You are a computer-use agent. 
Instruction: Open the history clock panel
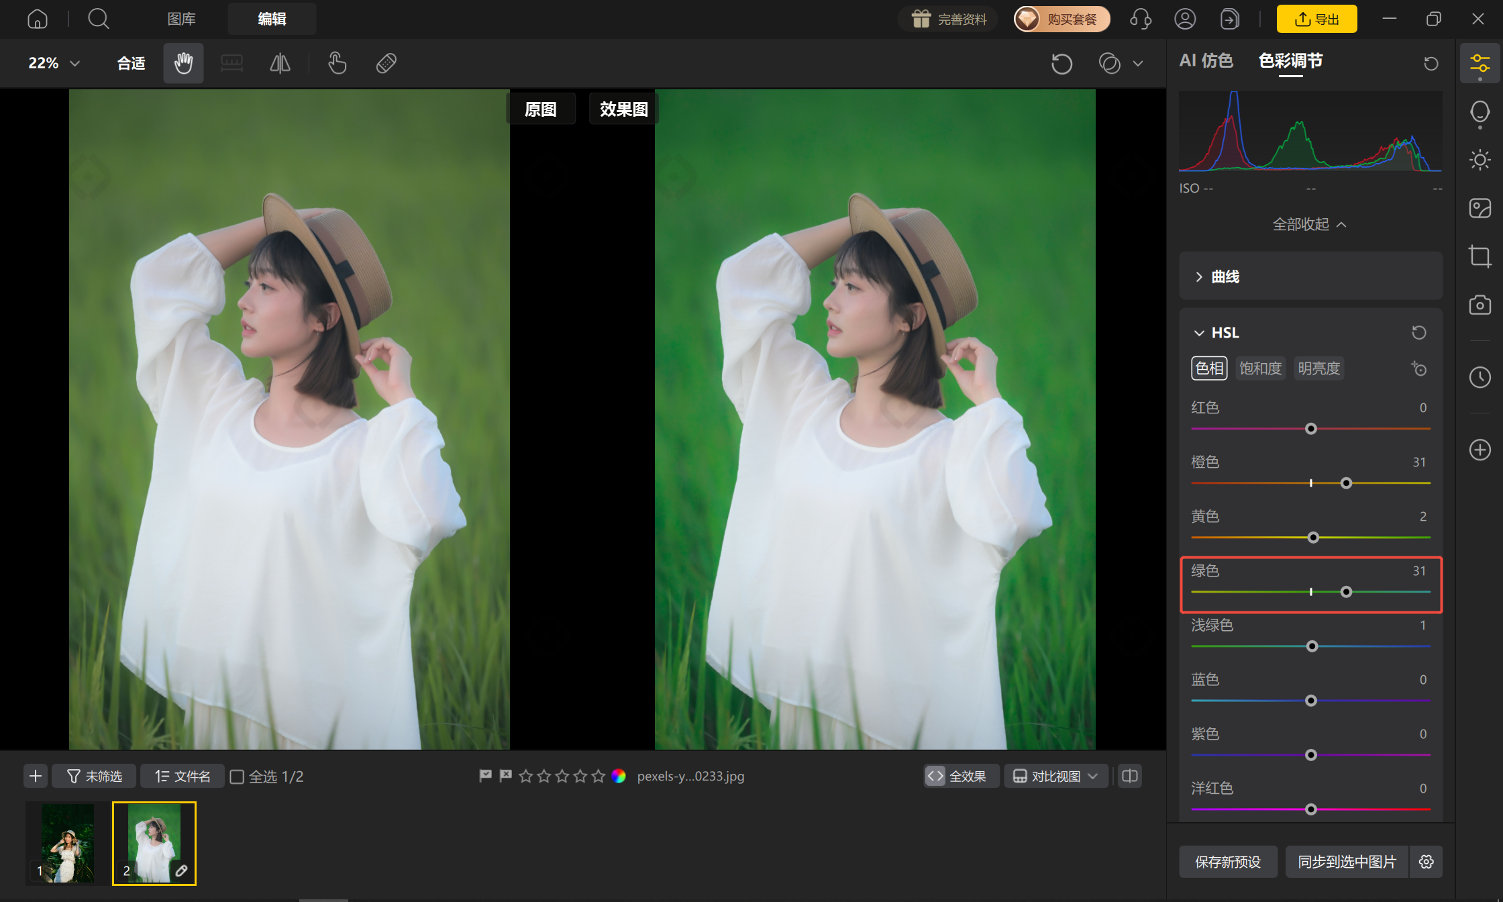coord(1480,377)
